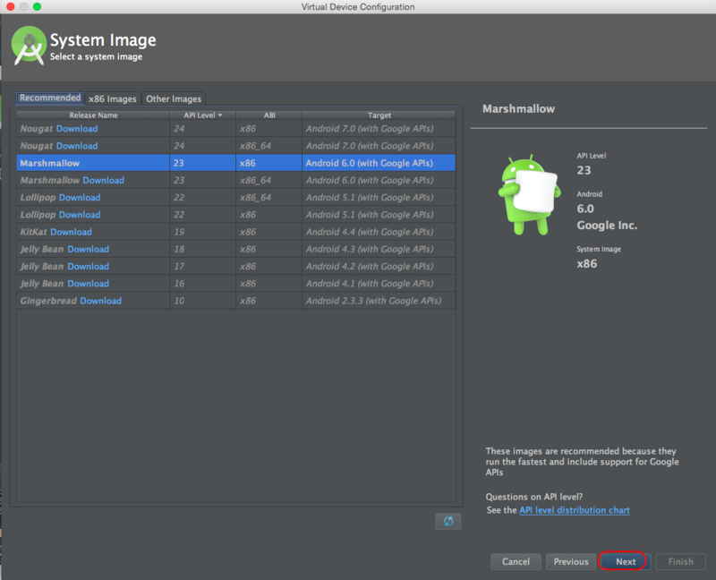Click target 'Android 4.4 (with Google APIs)'
The width and height of the screenshot is (716, 580).
[370, 232]
